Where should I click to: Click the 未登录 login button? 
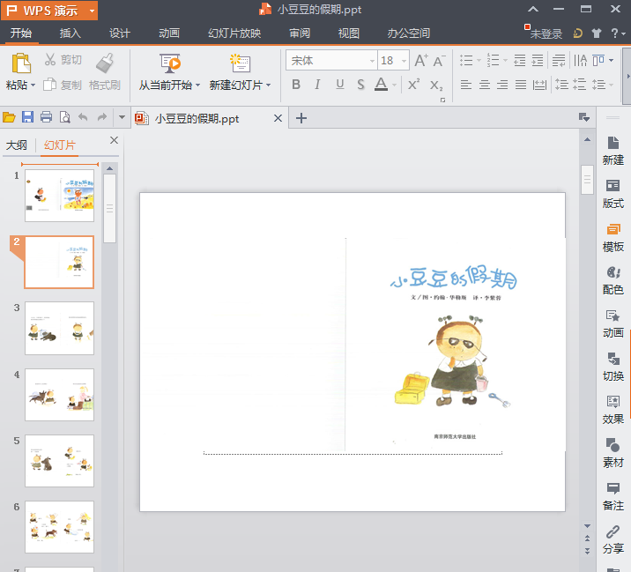(x=546, y=33)
